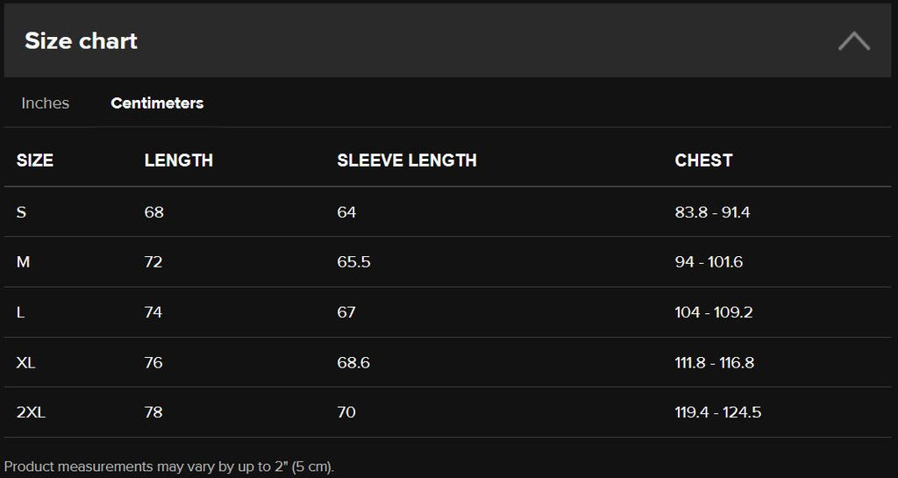Click chest value 83.8 - 91.4

[x=712, y=212]
